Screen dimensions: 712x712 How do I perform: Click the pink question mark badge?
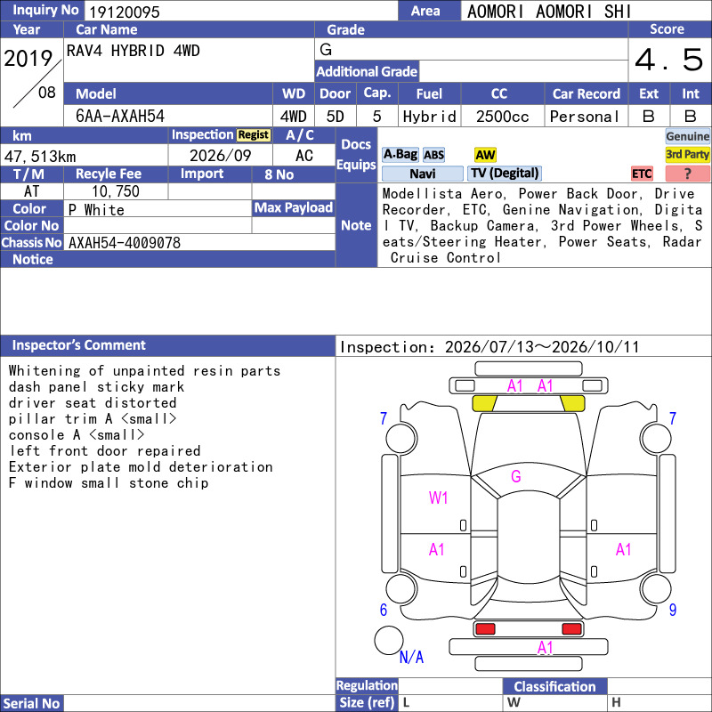click(687, 174)
